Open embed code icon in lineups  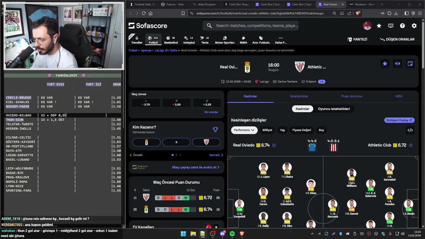click(410, 130)
